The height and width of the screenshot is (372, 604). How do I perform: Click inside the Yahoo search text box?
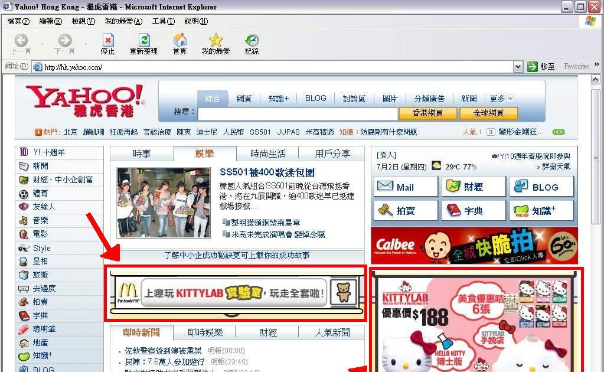(297, 113)
